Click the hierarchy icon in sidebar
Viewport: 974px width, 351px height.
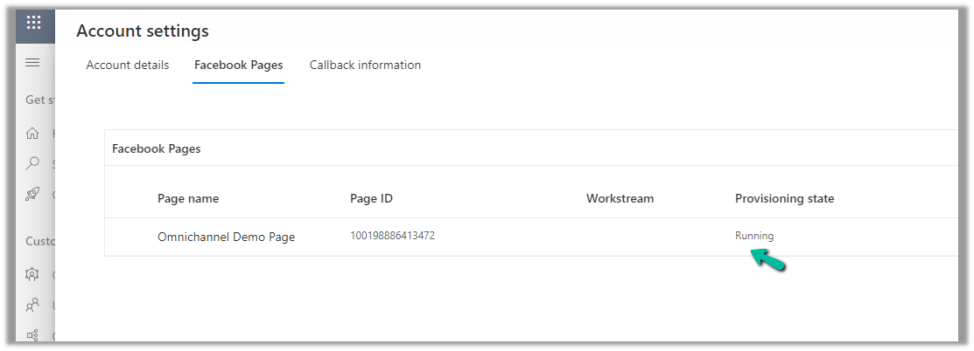coord(32,334)
